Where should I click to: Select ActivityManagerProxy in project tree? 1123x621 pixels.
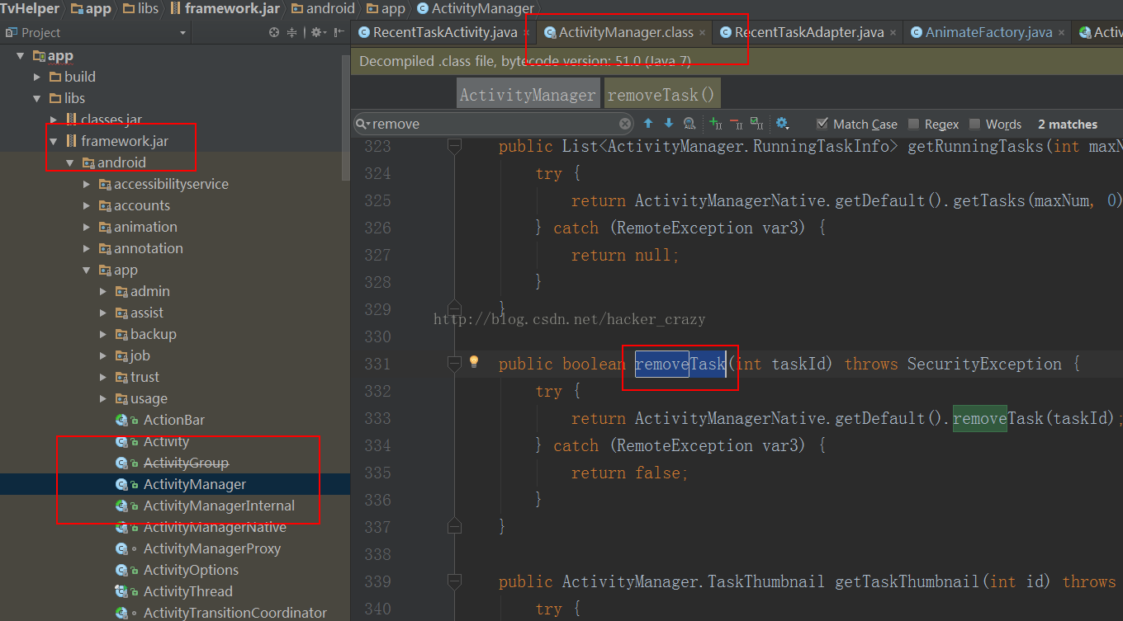211,548
